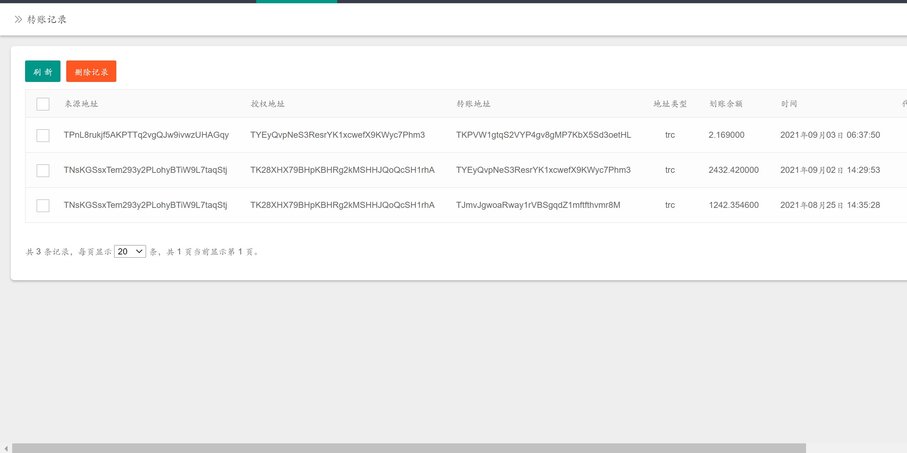Click the 时间 column header
Image resolution: width=907 pixels, height=453 pixels.
coord(789,104)
